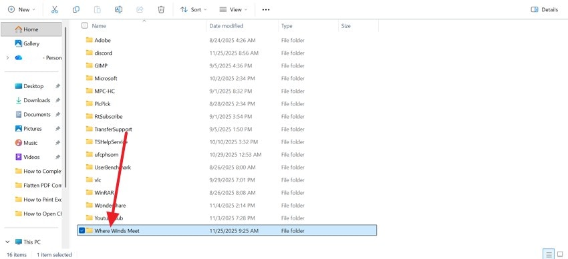Image resolution: width=568 pixels, height=259 pixels.
Task: Unpin Desktop using its pin icon
Action: click(57, 86)
